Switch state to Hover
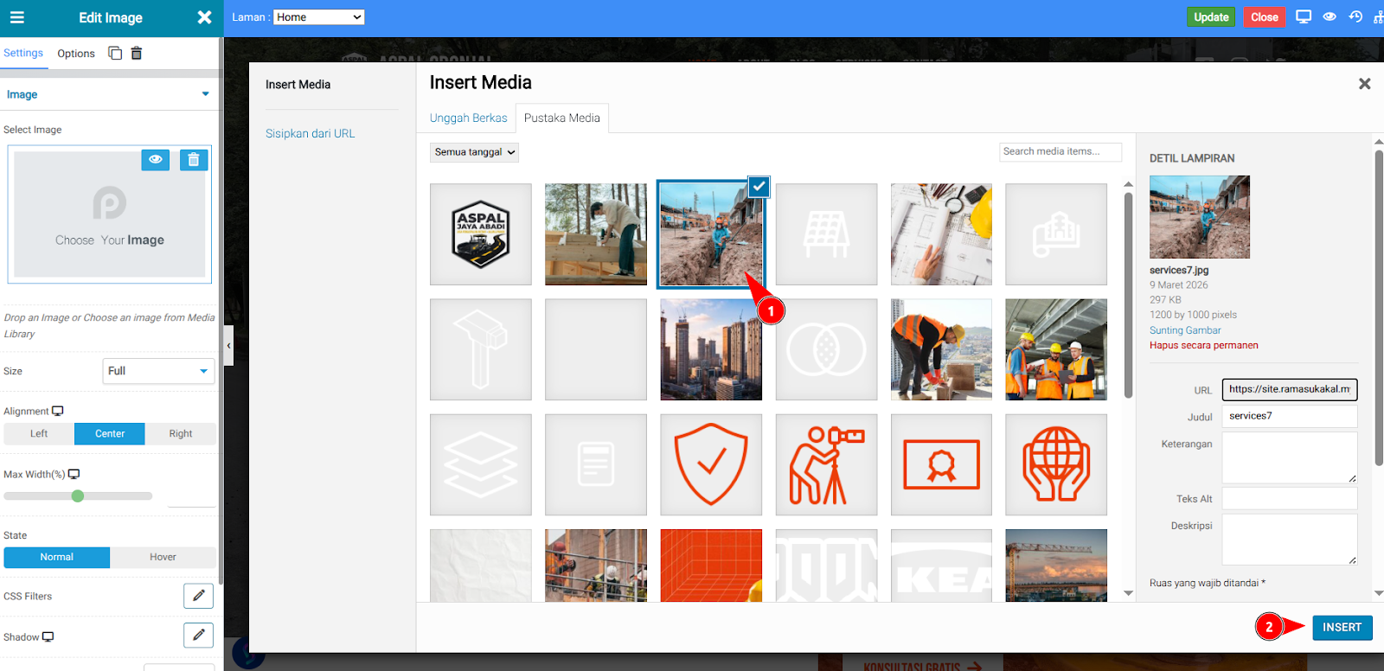 point(163,558)
